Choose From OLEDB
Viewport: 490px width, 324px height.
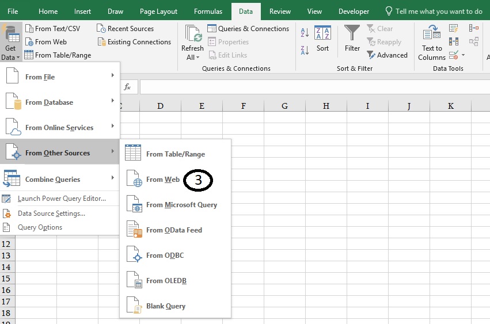click(175, 281)
